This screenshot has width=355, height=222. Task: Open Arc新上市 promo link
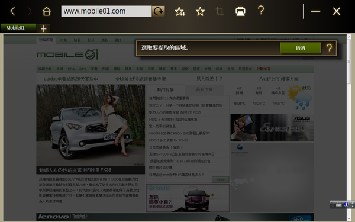(279, 79)
